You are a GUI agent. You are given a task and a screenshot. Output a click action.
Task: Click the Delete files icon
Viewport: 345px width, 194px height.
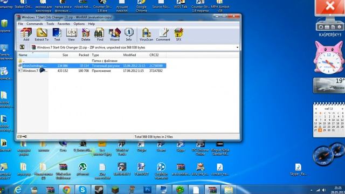click(x=86, y=34)
